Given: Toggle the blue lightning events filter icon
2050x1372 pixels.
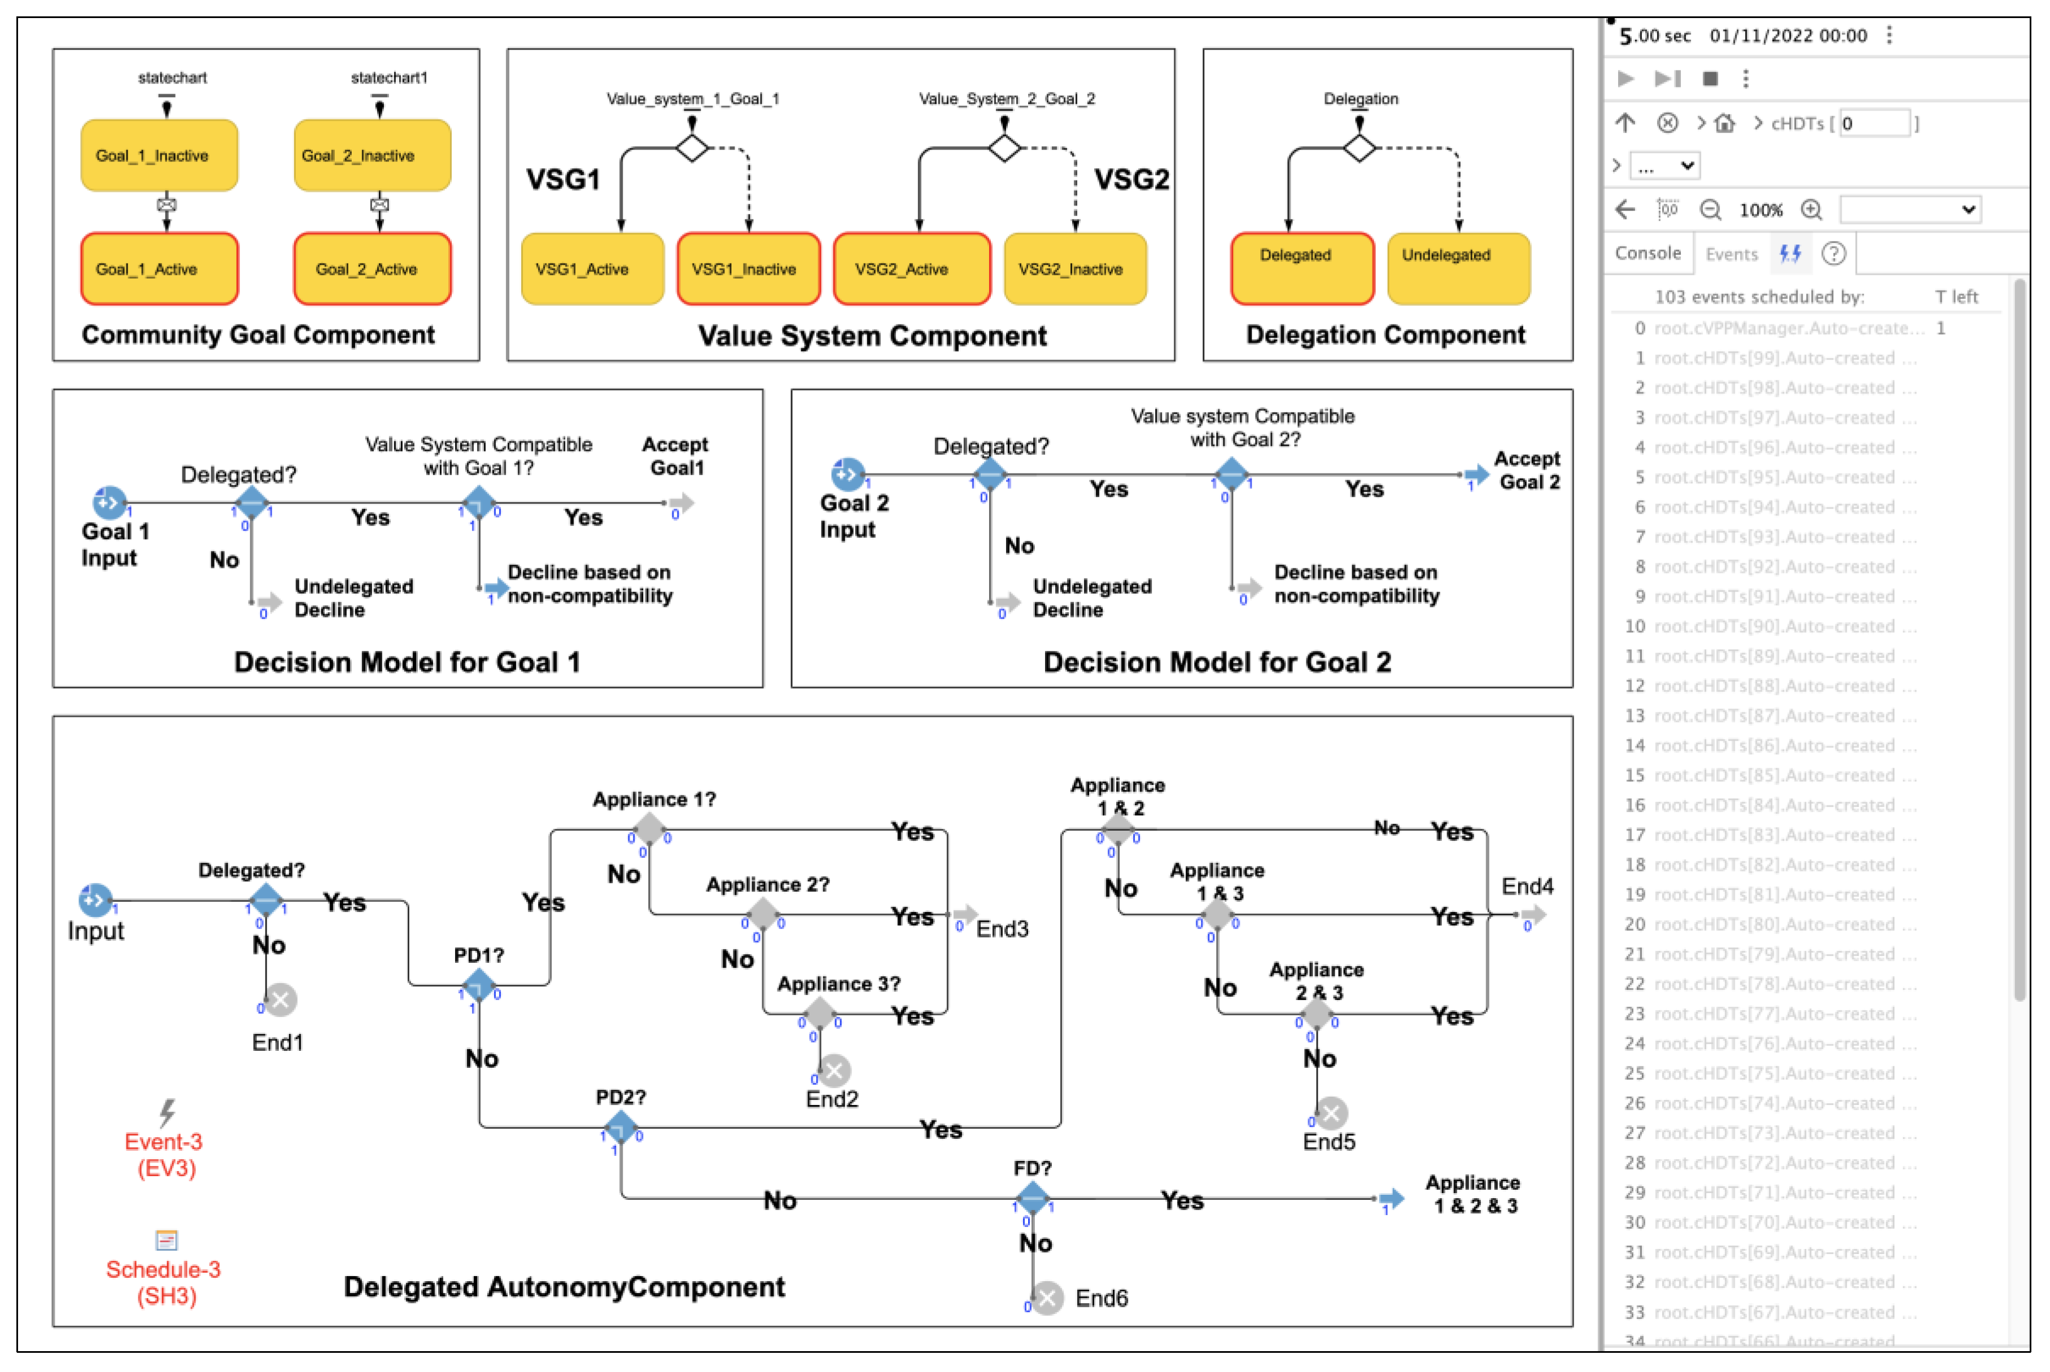Looking at the screenshot, I should point(1791,254).
